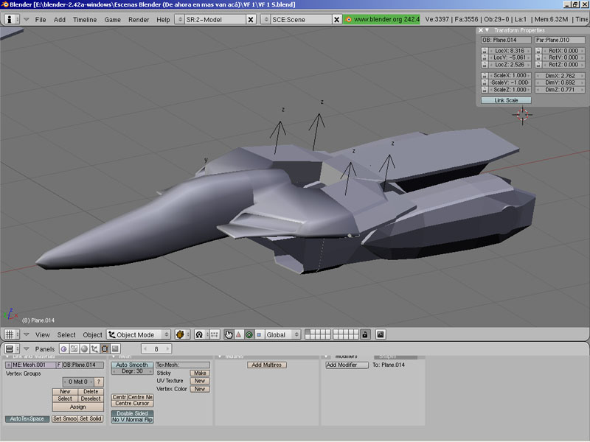
Task: Open the Editing context button in Panels
Action: point(105,349)
